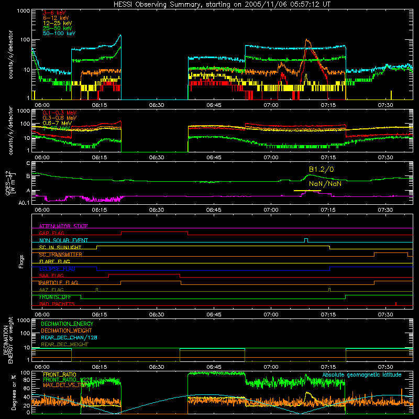The height and width of the screenshot is (419, 419).
Task: Select the cyan 50-100 keV legend label
Action: point(59,34)
